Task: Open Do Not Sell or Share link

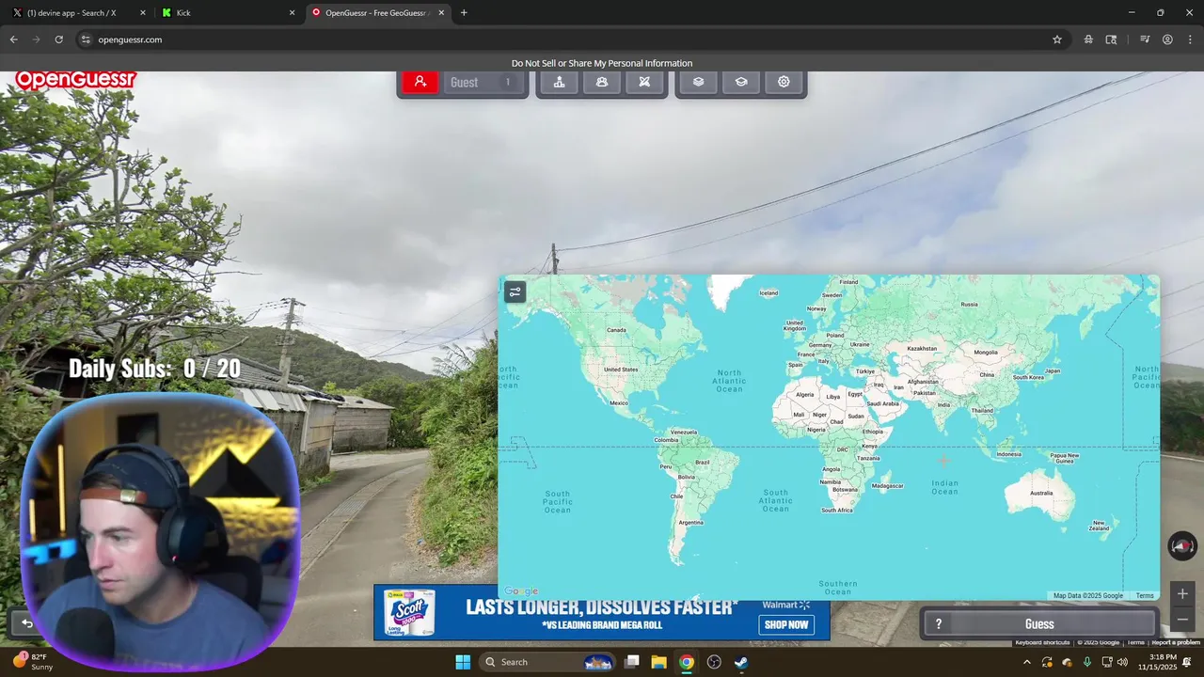Action: (x=602, y=63)
